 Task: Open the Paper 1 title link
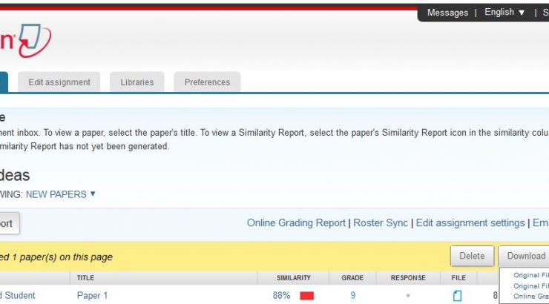click(x=92, y=295)
